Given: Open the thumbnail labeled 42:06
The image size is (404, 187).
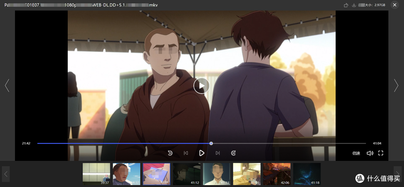Looking at the screenshot, I should click(x=277, y=174).
